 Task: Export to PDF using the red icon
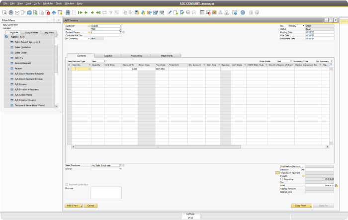pos(48,12)
